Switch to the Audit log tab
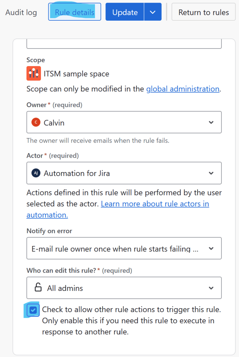 click(x=21, y=12)
